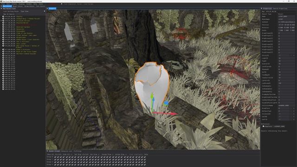The height and width of the screenshot is (167, 297).
Task: Click the cube icon beside Kiln of First Flame
Action: (3, 51)
